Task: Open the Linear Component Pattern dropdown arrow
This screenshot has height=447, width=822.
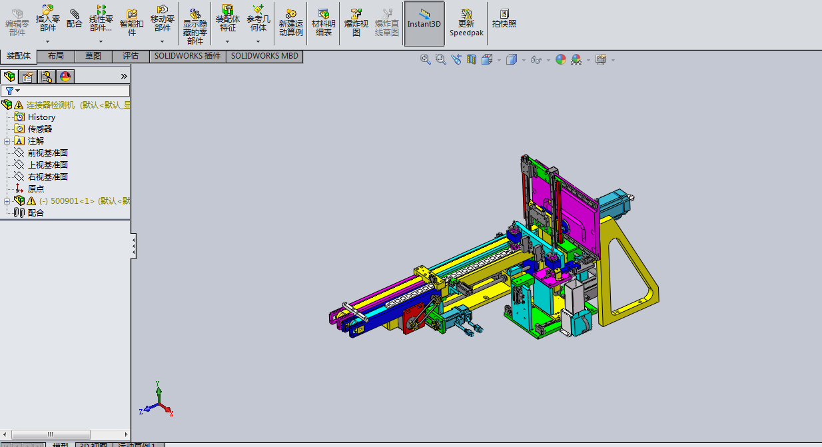Action: click(x=101, y=41)
